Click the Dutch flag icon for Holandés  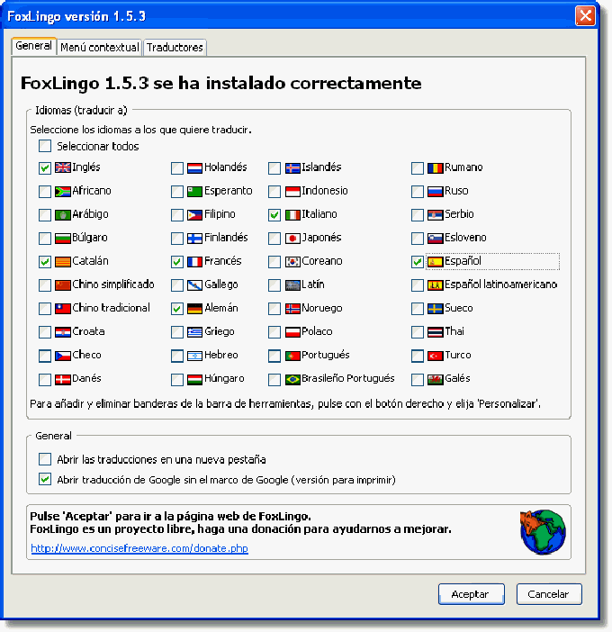(194, 167)
